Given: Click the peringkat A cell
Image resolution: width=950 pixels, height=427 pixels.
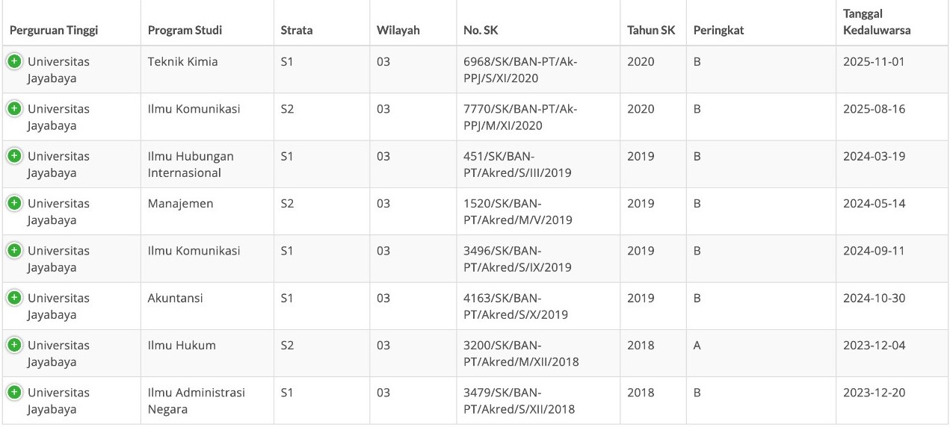Looking at the screenshot, I should 697,345.
